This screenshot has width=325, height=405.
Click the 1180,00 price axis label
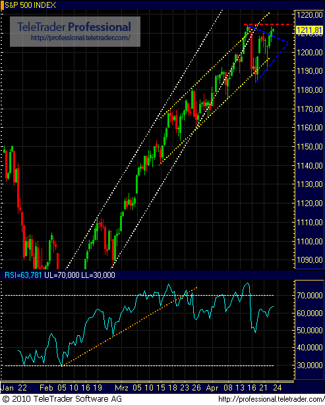click(x=309, y=90)
